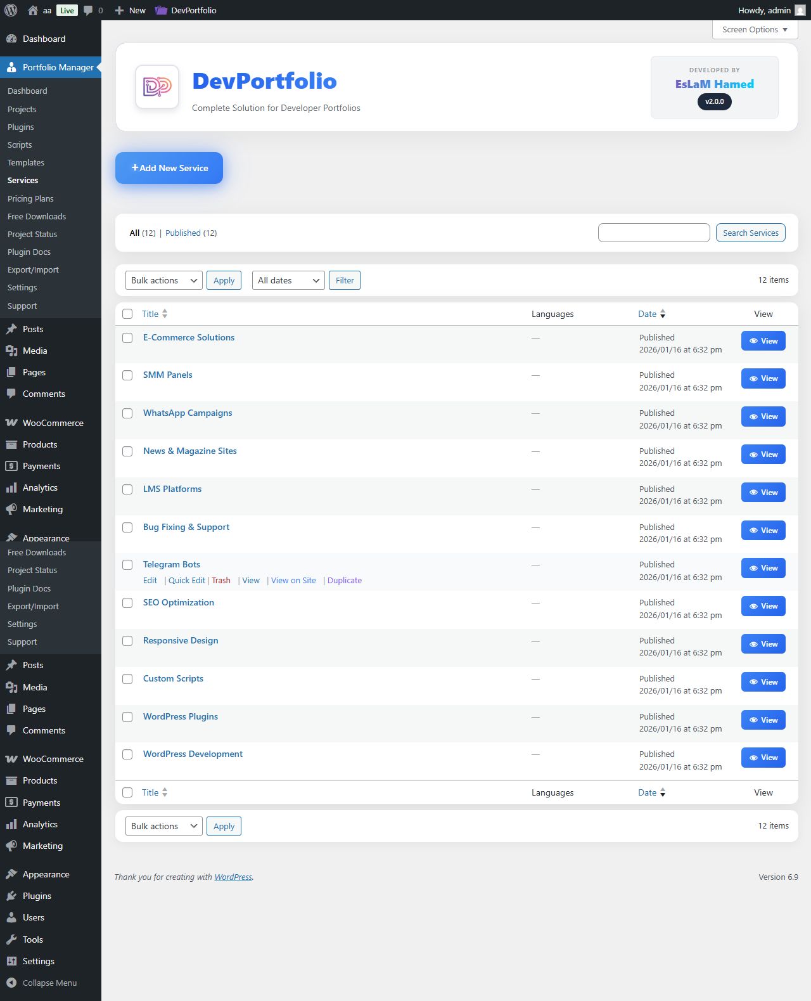Click the Tools wrench icon in sidebar
The width and height of the screenshot is (811, 1001).
pyautogui.click(x=11, y=940)
